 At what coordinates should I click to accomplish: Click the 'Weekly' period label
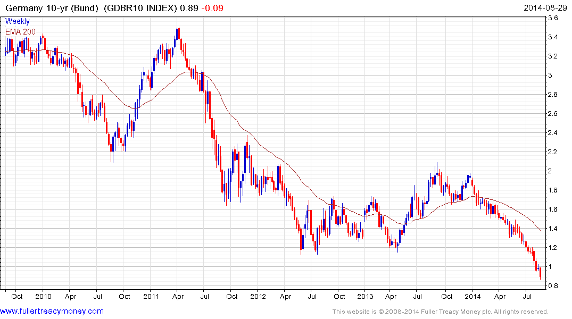[x=17, y=21]
